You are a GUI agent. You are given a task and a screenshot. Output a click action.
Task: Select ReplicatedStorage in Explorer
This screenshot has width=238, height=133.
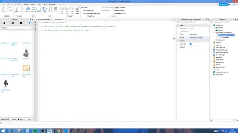coord(222,50)
